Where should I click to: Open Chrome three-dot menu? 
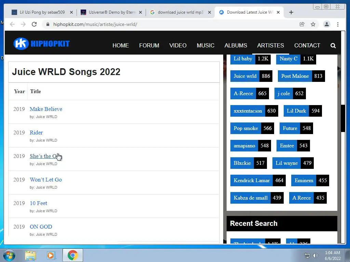click(x=338, y=24)
